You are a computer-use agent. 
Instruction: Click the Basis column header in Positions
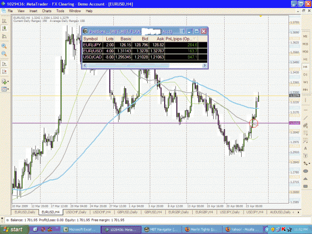pyautogui.click(x=123, y=39)
